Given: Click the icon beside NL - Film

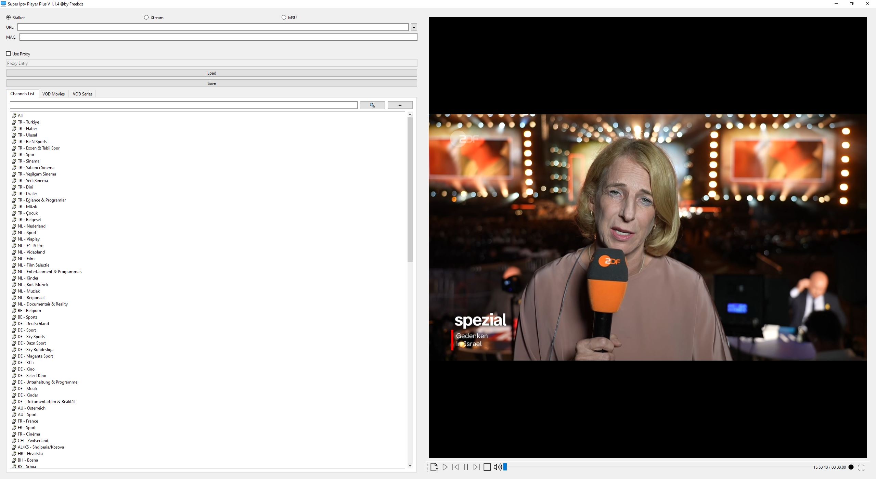Looking at the screenshot, I should [x=14, y=259].
